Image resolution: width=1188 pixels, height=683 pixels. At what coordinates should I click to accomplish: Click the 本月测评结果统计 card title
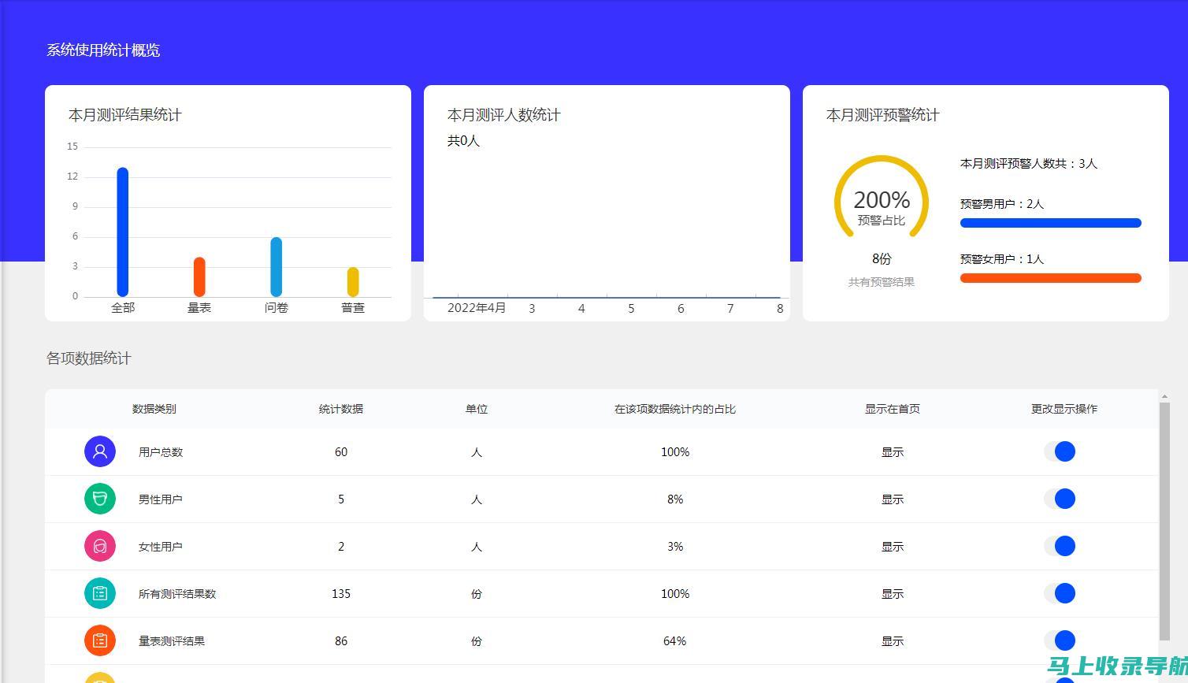click(x=125, y=115)
